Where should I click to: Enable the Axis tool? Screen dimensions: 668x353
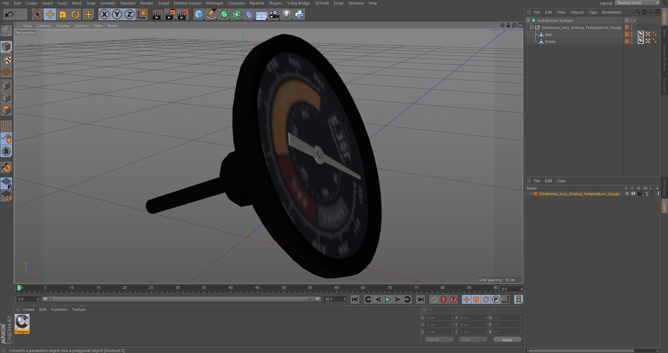6,126
